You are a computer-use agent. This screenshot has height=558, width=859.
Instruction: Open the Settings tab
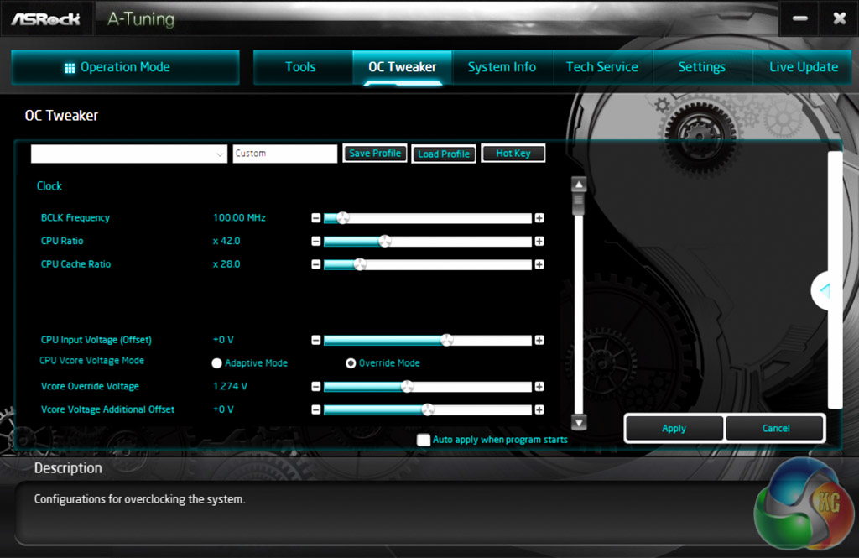pos(702,67)
